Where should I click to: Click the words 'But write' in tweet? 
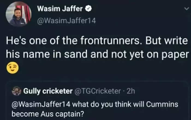[166, 41]
